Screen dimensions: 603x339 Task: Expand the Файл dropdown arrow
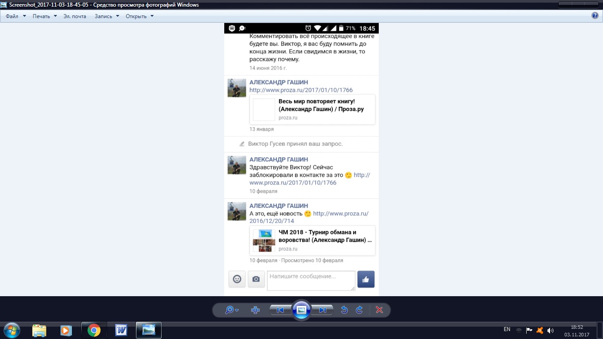24,16
